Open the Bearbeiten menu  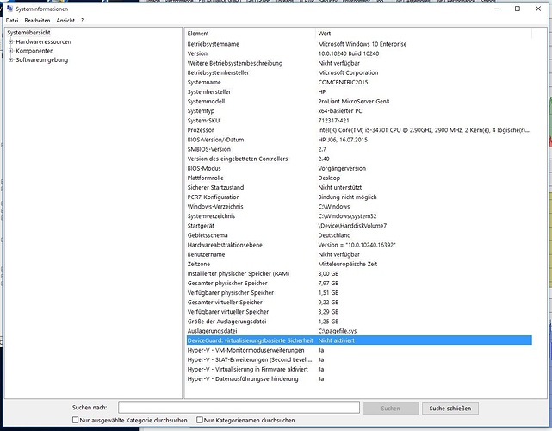coord(37,21)
